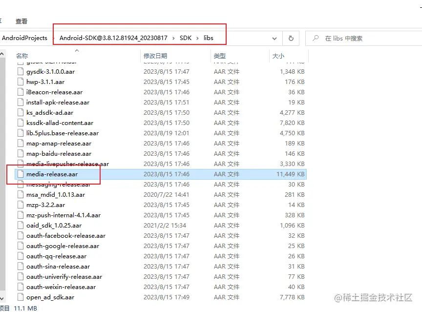
Task: Select file name map-amap-release.aar
Action: [x=59, y=144]
